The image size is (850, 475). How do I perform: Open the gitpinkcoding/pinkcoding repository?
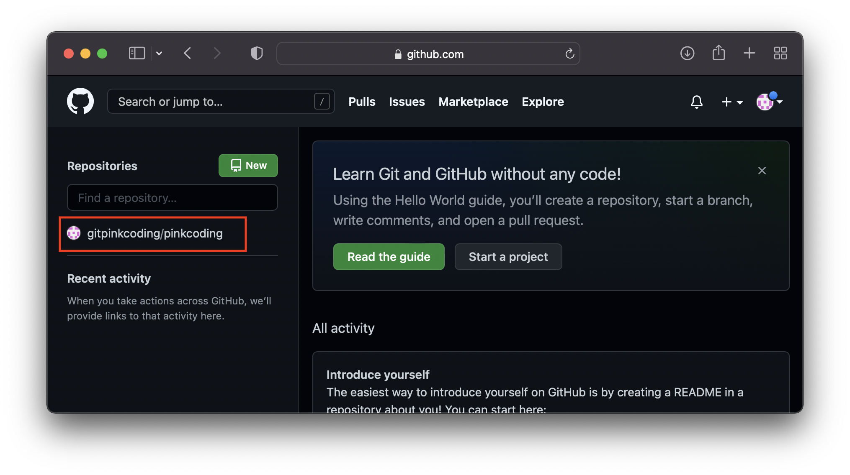(155, 233)
